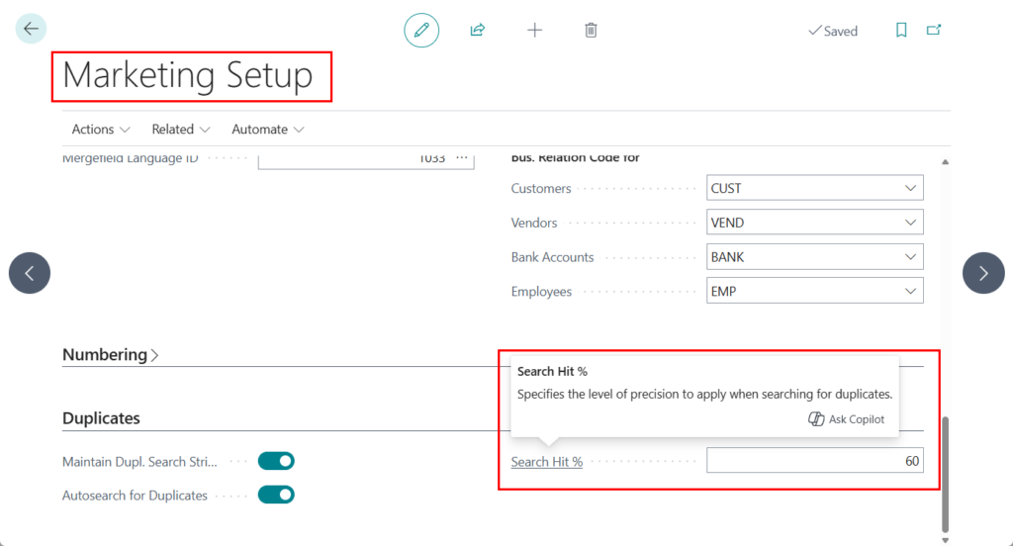Image resolution: width=1013 pixels, height=546 pixels.
Task: Open the Vendors VEND dropdown
Action: [909, 223]
